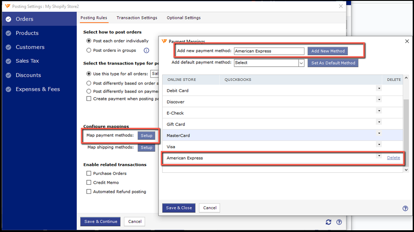Viewport: 414px width, 232px height.
Task: Open Expenses & Fees in sidebar
Action: [38, 89]
